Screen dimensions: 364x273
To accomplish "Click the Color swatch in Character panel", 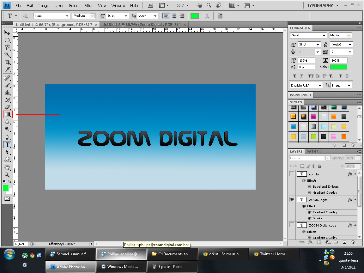I will tap(339, 67).
